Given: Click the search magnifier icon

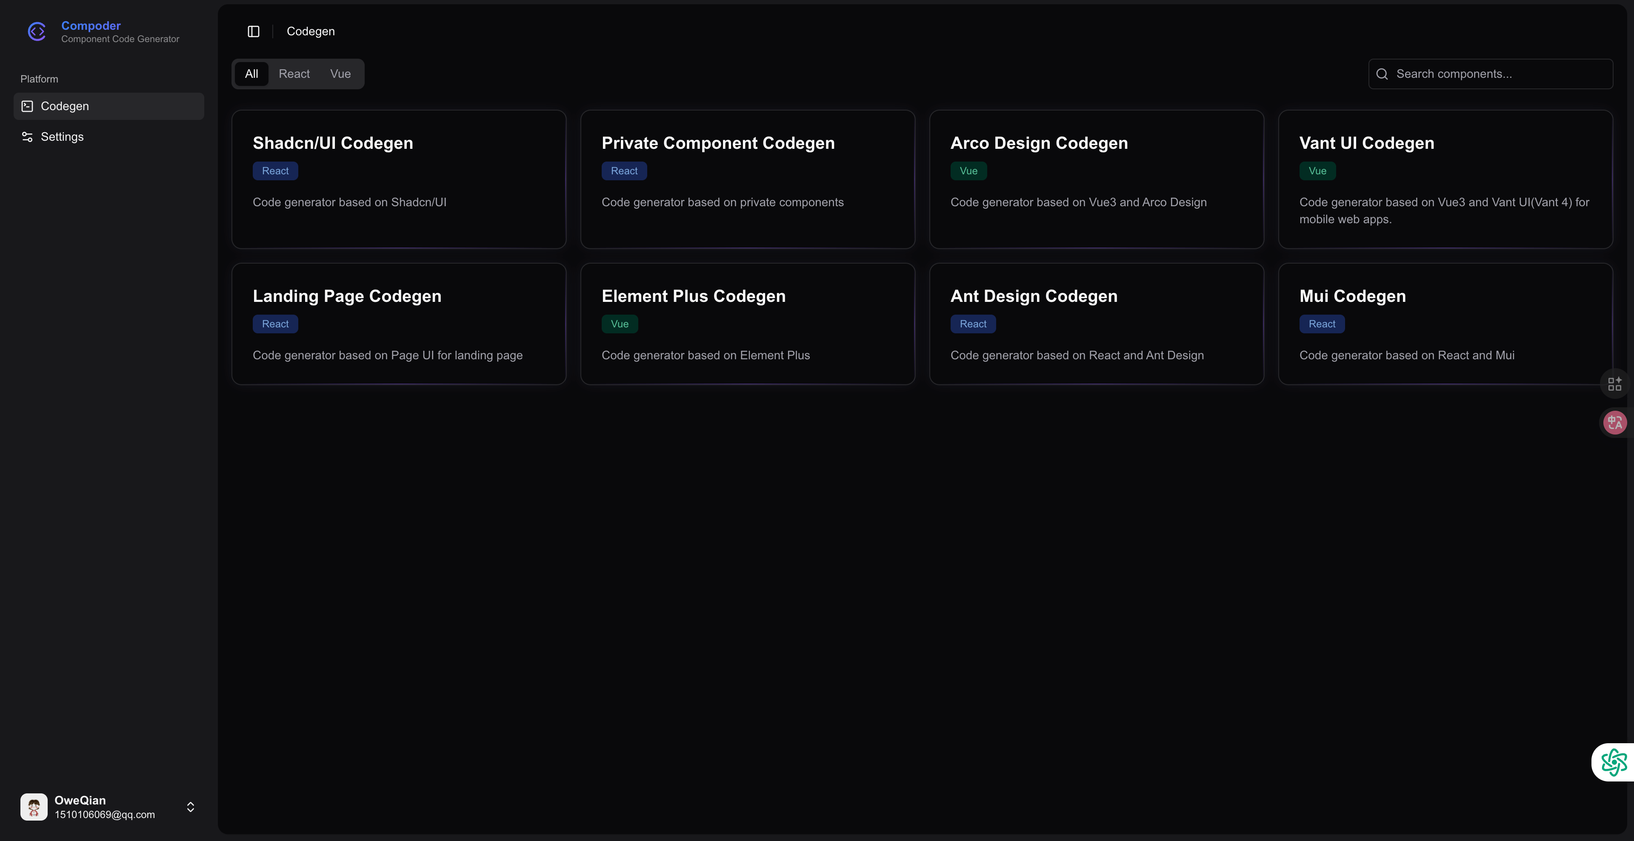Looking at the screenshot, I should click(x=1382, y=74).
